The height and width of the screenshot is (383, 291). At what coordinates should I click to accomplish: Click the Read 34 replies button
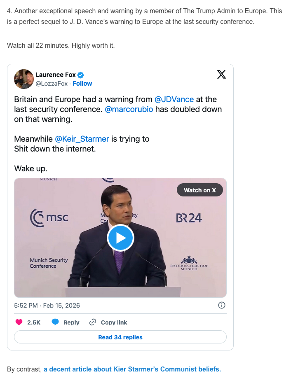pos(120,337)
